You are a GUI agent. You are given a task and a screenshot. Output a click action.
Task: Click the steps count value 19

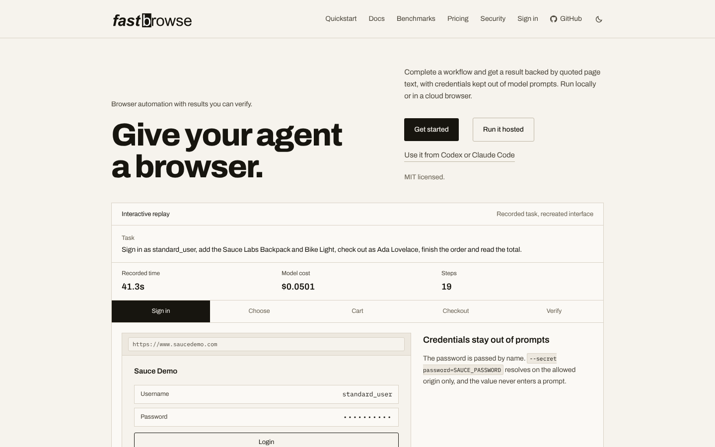tap(446, 287)
